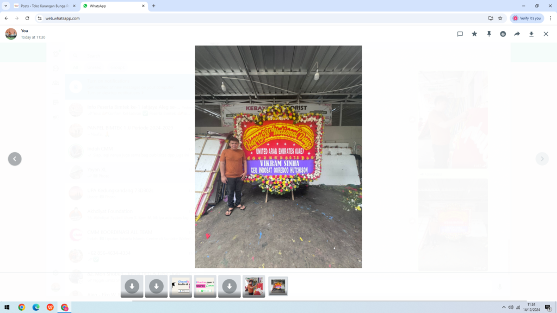React to the photo with the emoji icon
The image size is (557, 313).
pos(503,34)
